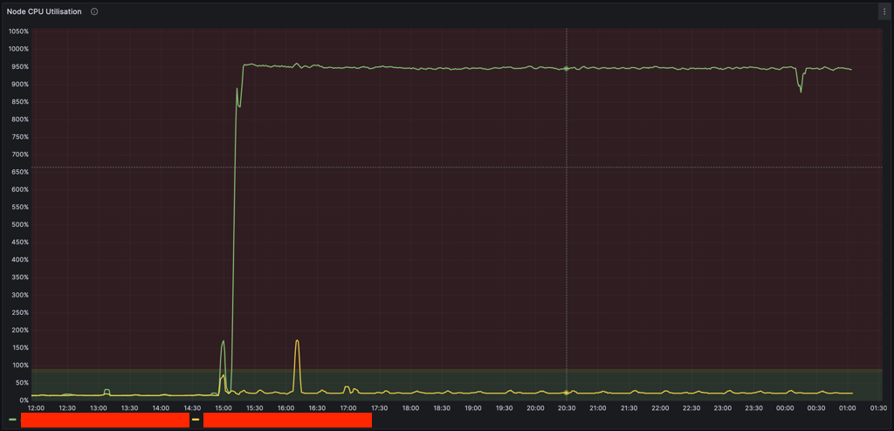The width and height of the screenshot is (894, 431).
Task: Click the 21:00 time axis label
Action: (x=598, y=408)
